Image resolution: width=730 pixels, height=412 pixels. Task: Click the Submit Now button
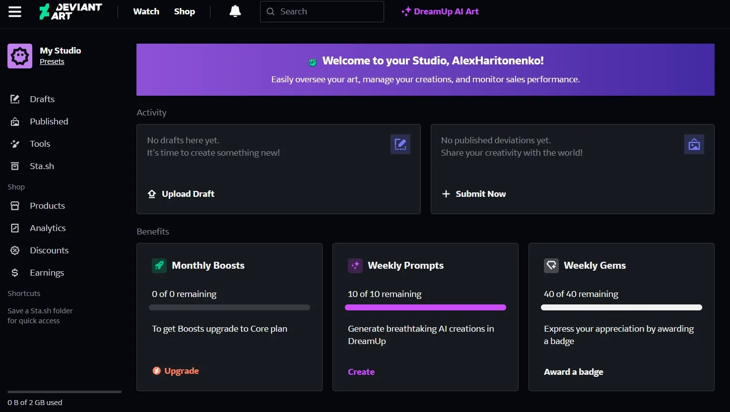[x=474, y=194]
